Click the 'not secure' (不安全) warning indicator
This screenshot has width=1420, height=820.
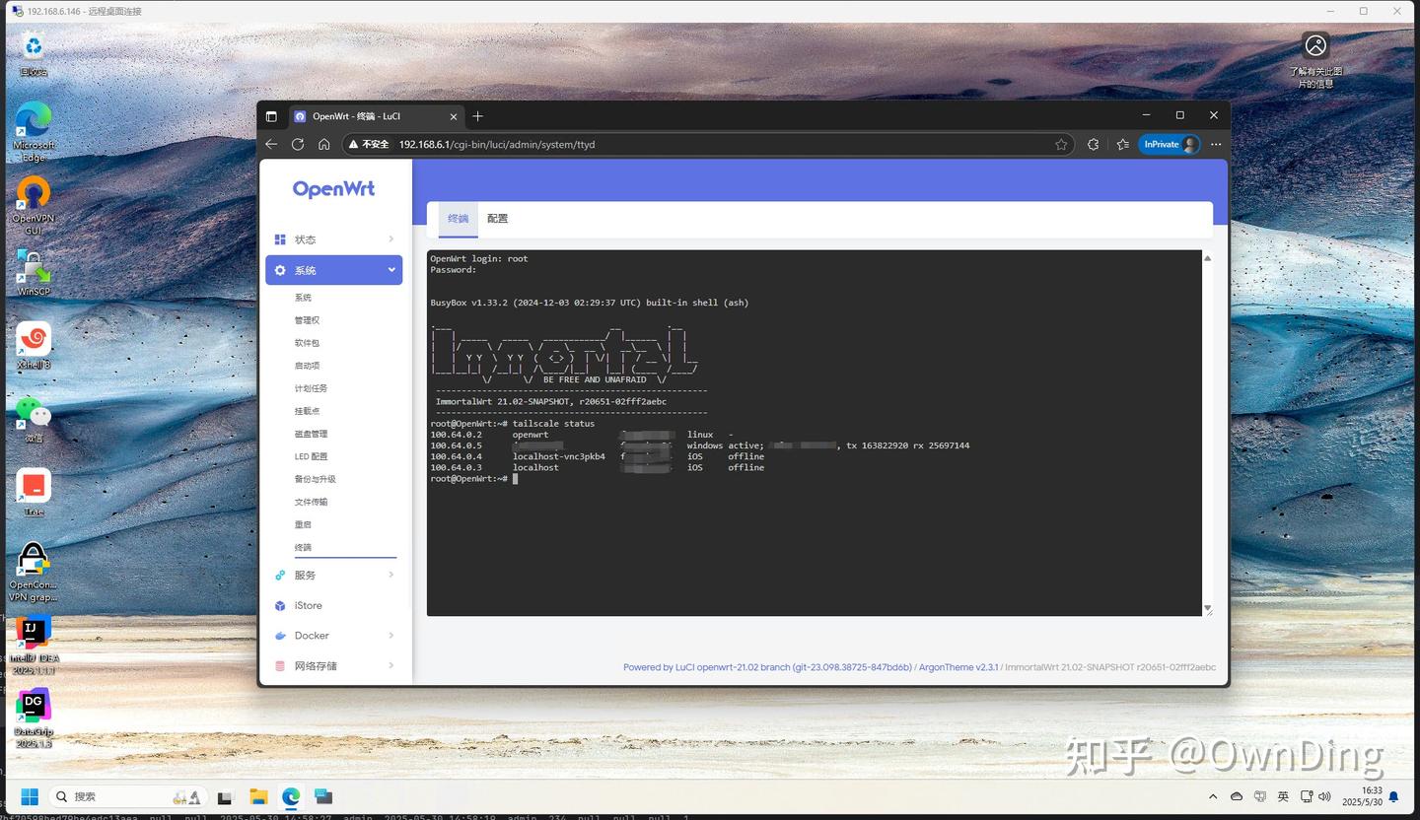[x=369, y=144]
